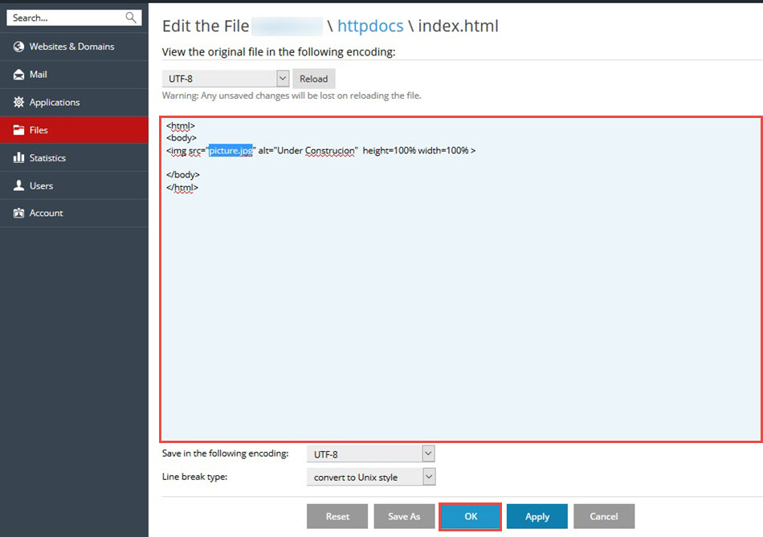
Task: Click inside the Search input field
Action: point(64,18)
